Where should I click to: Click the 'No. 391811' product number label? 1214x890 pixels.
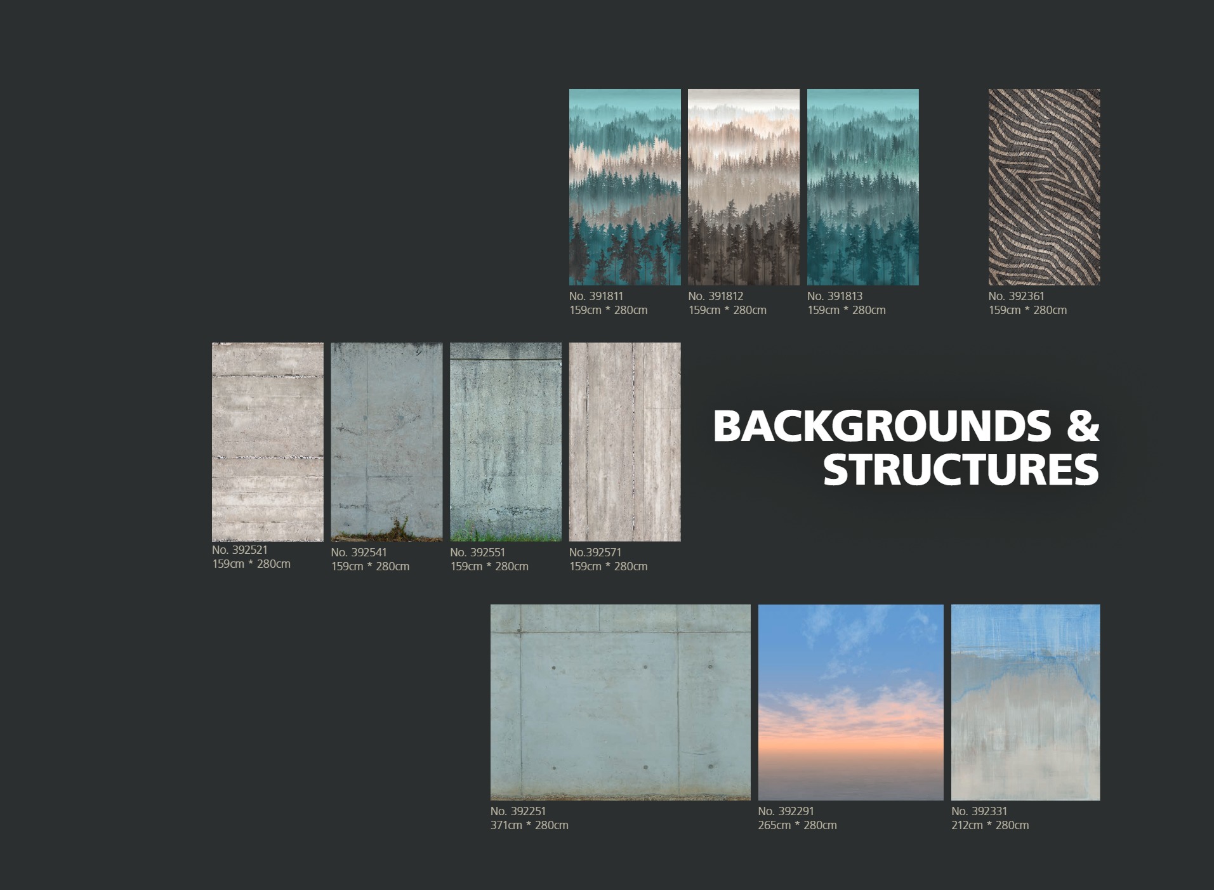596,296
